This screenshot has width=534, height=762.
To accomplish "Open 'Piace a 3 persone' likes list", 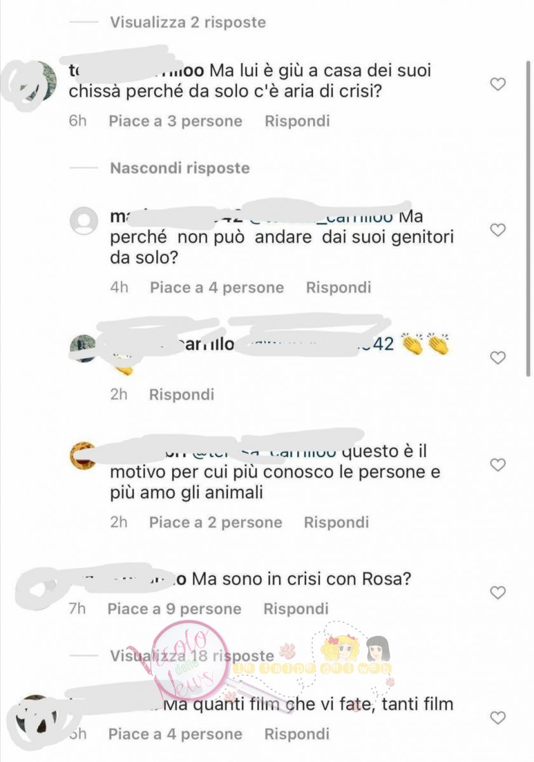I will click(175, 121).
